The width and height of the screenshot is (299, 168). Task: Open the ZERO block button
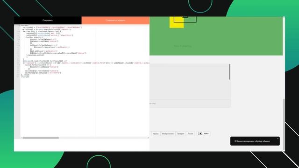[204, 134]
